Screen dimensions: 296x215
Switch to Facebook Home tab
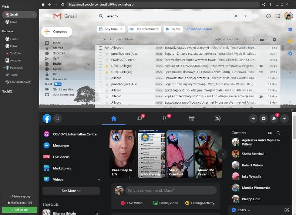pos(114,118)
